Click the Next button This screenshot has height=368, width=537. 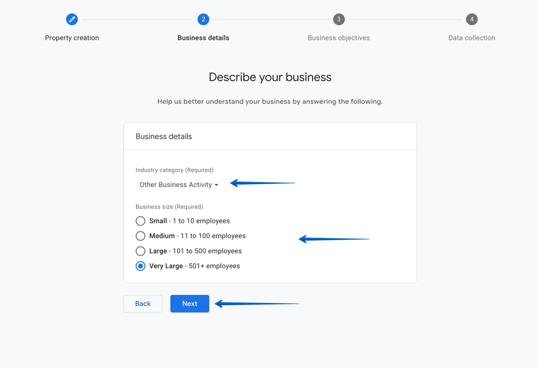click(x=189, y=304)
